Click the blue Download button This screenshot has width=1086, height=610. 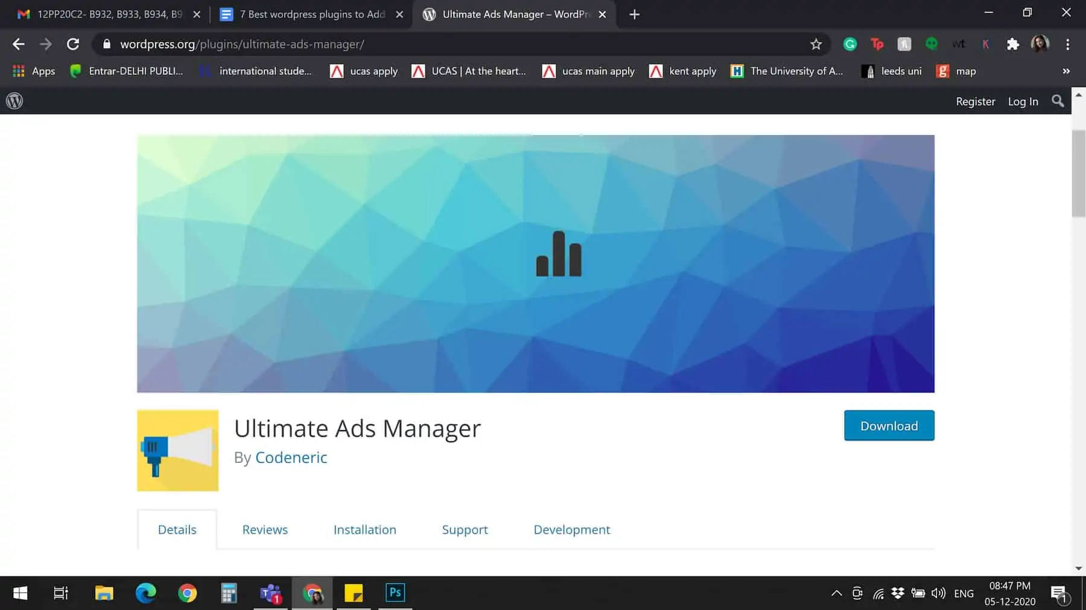pyautogui.click(x=889, y=426)
